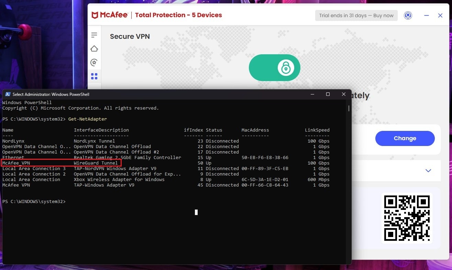Screen dimensions: 452x270
Task: Open the protection score star icon
Action: [94, 63]
